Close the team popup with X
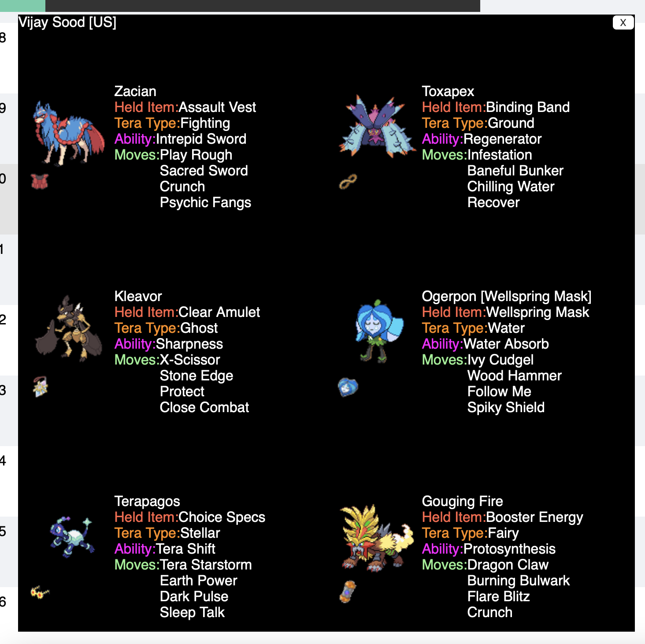 (x=623, y=22)
